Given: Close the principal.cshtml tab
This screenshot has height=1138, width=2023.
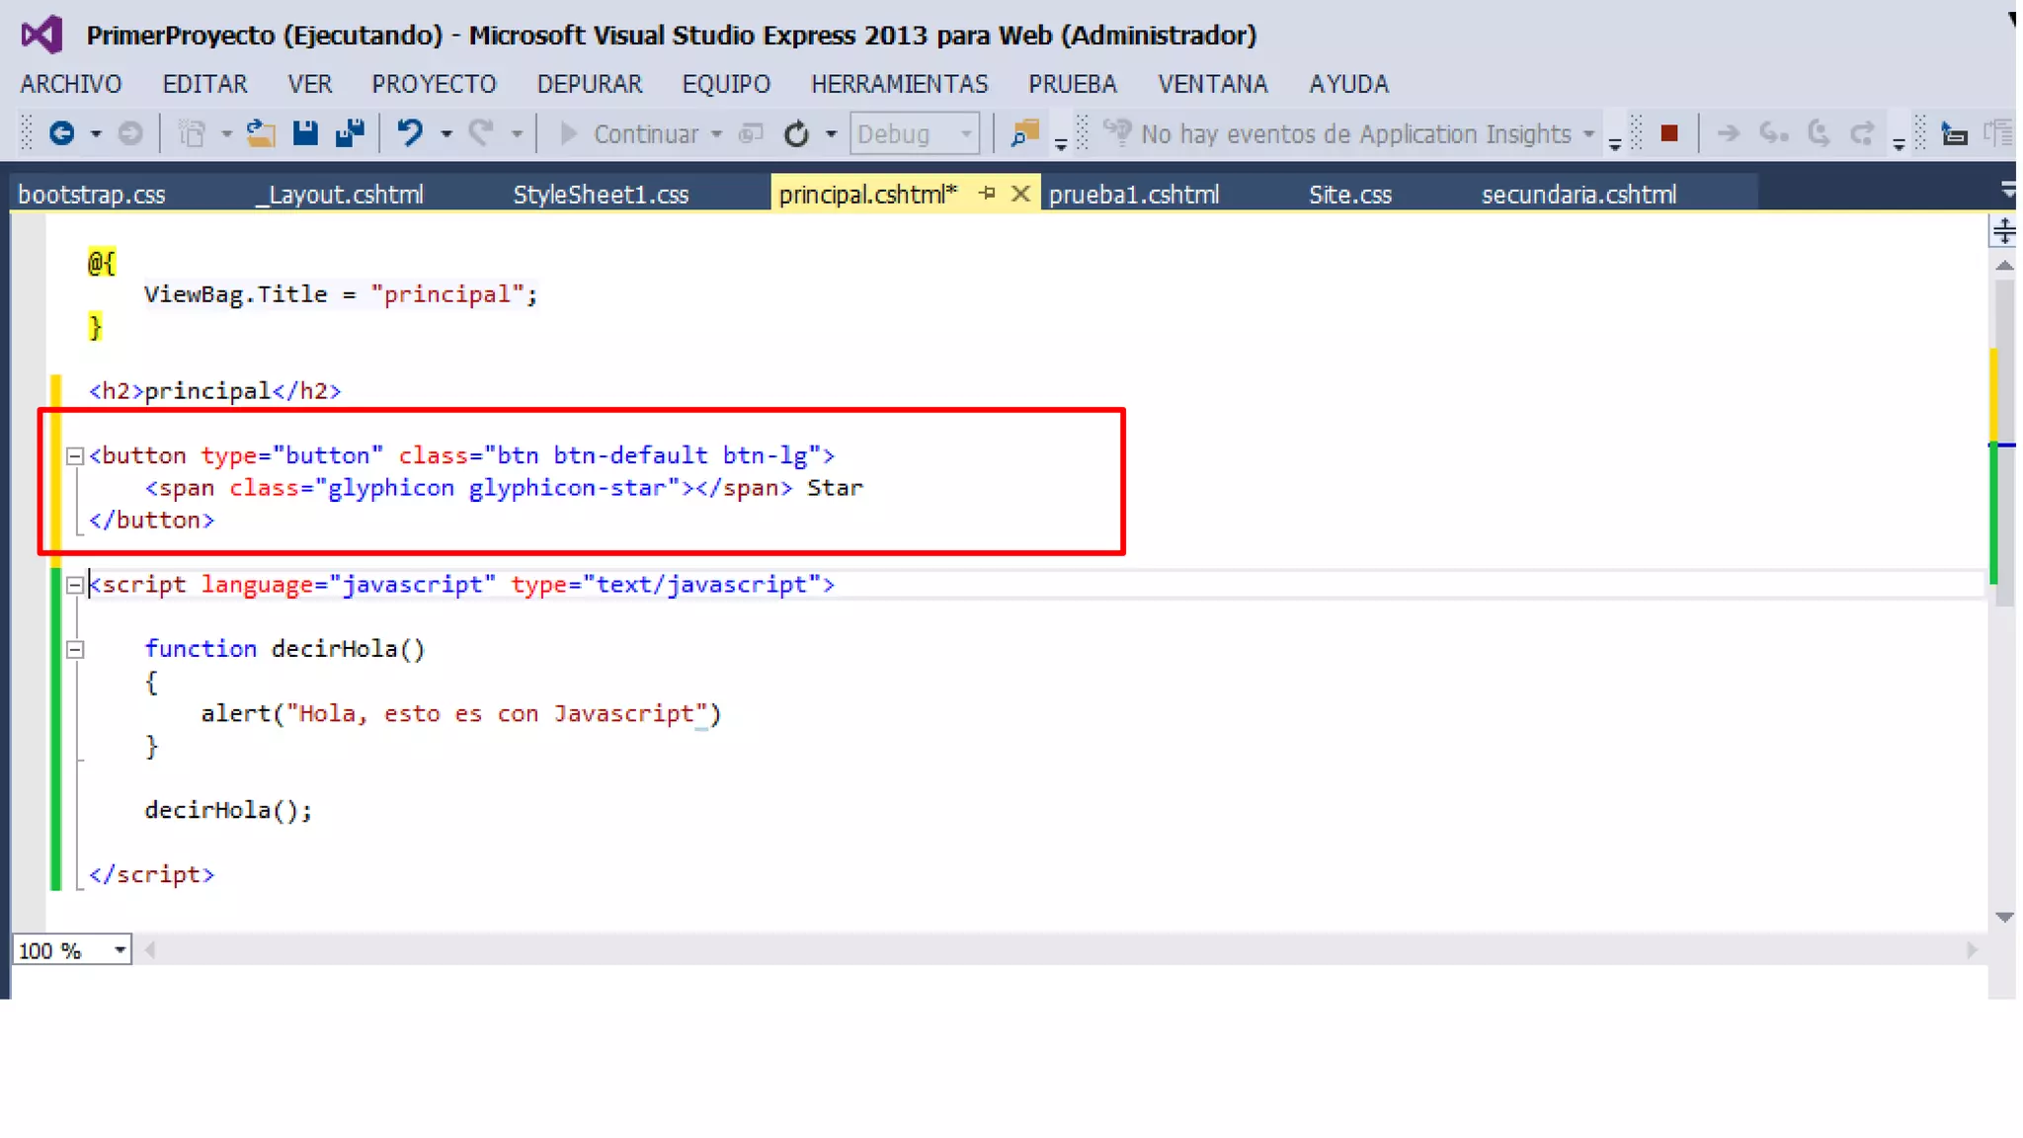Looking at the screenshot, I should [1020, 194].
